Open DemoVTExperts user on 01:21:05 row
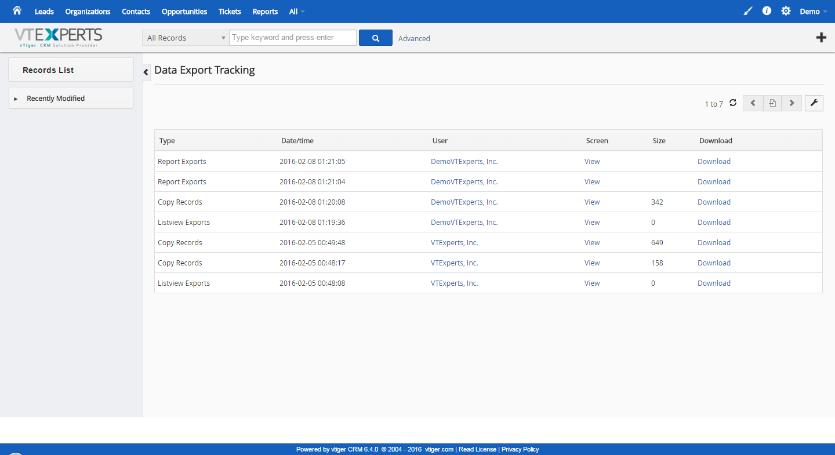The width and height of the screenshot is (835, 455). [x=464, y=162]
